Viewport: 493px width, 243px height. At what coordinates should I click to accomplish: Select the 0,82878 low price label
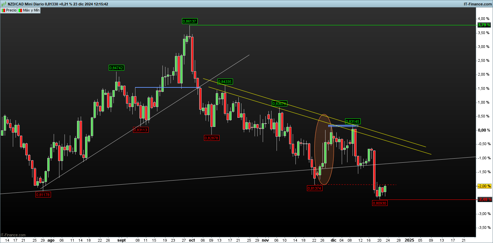click(x=212, y=138)
